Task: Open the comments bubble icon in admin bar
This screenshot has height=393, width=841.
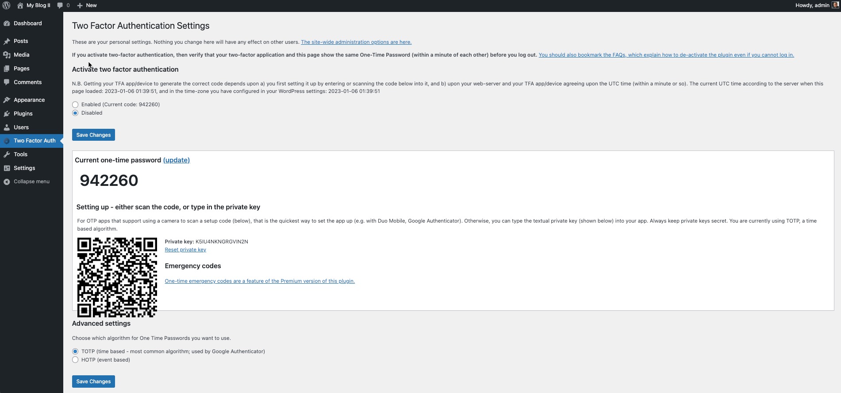Action: (x=60, y=5)
